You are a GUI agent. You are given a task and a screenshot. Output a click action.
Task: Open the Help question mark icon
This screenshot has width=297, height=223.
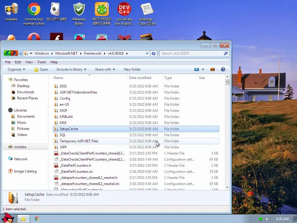[x=223, y=69]
